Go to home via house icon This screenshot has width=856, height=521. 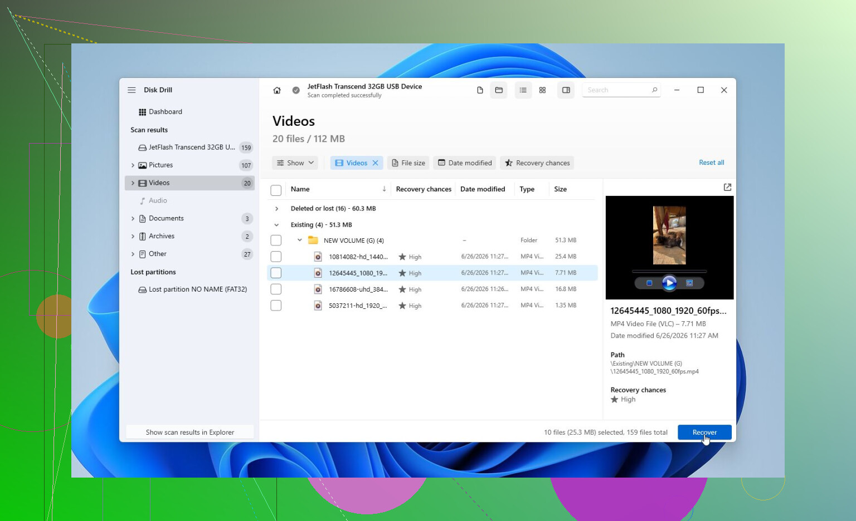point(277,90)
